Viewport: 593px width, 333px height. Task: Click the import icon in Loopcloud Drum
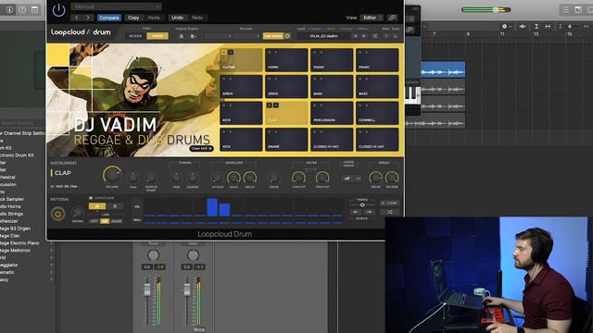182,36
